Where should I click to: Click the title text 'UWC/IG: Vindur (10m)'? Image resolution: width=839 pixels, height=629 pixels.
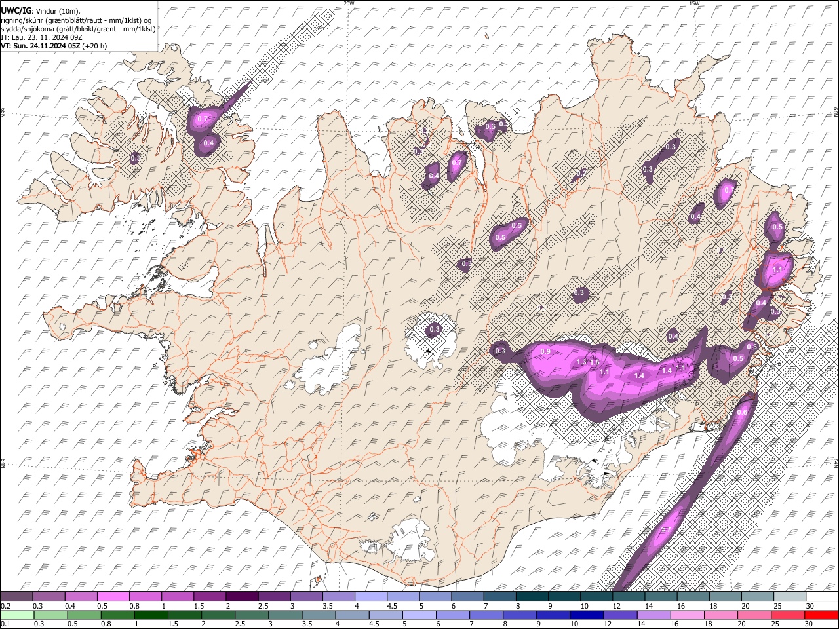click(41, 11)
